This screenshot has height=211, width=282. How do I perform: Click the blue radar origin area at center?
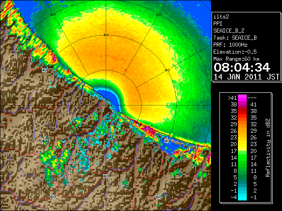[110, 97]
